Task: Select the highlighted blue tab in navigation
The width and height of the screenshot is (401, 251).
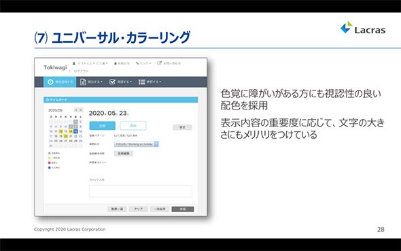Action: point(60,82)
